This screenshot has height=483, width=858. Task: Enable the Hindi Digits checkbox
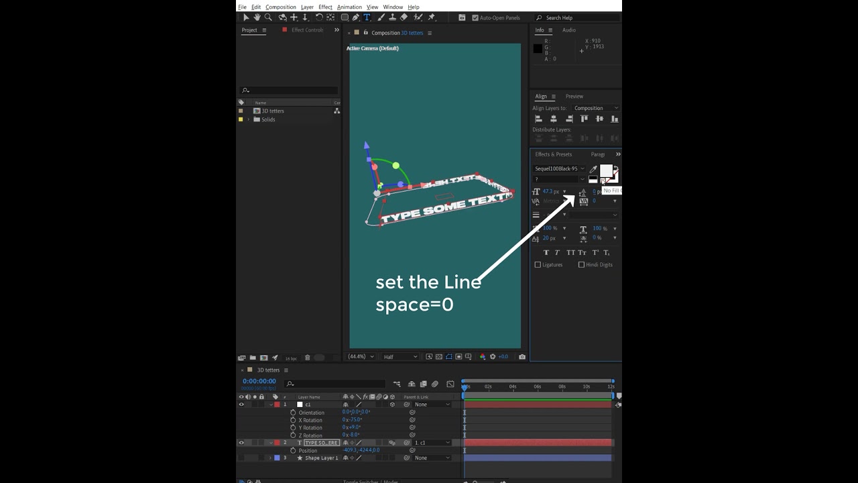click(581, 265)
